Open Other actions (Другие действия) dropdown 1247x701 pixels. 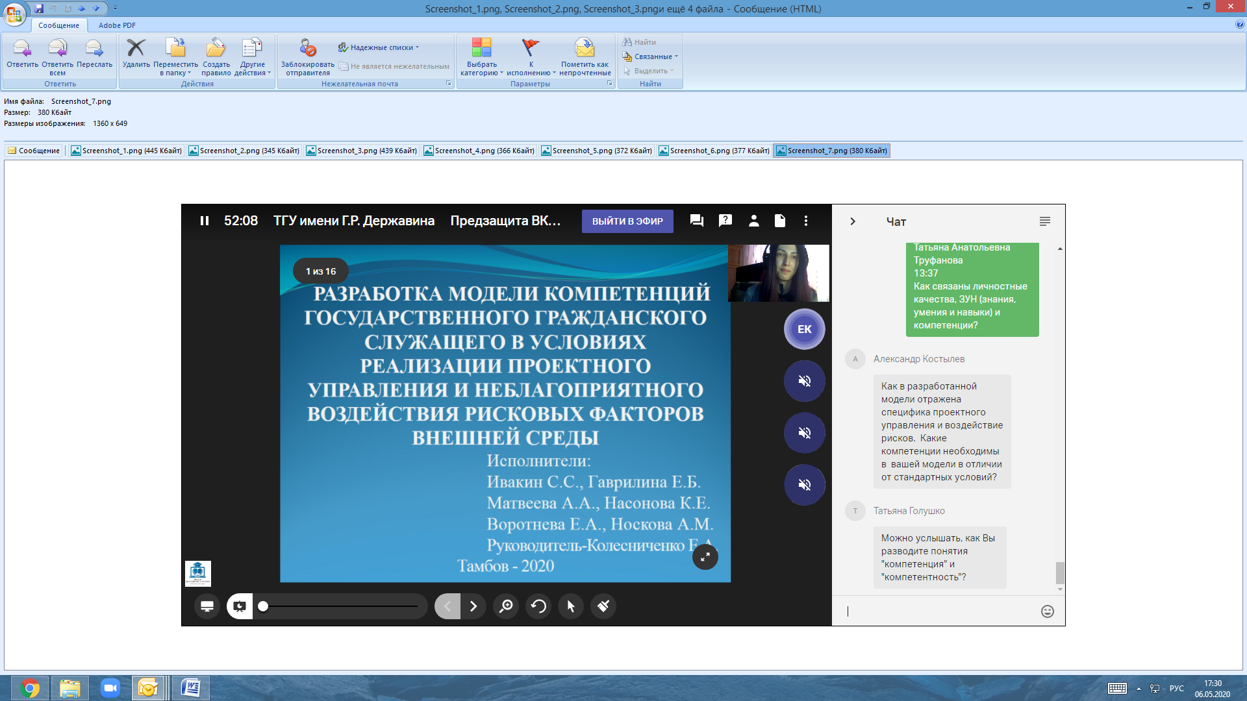click(x=252, y=57)
